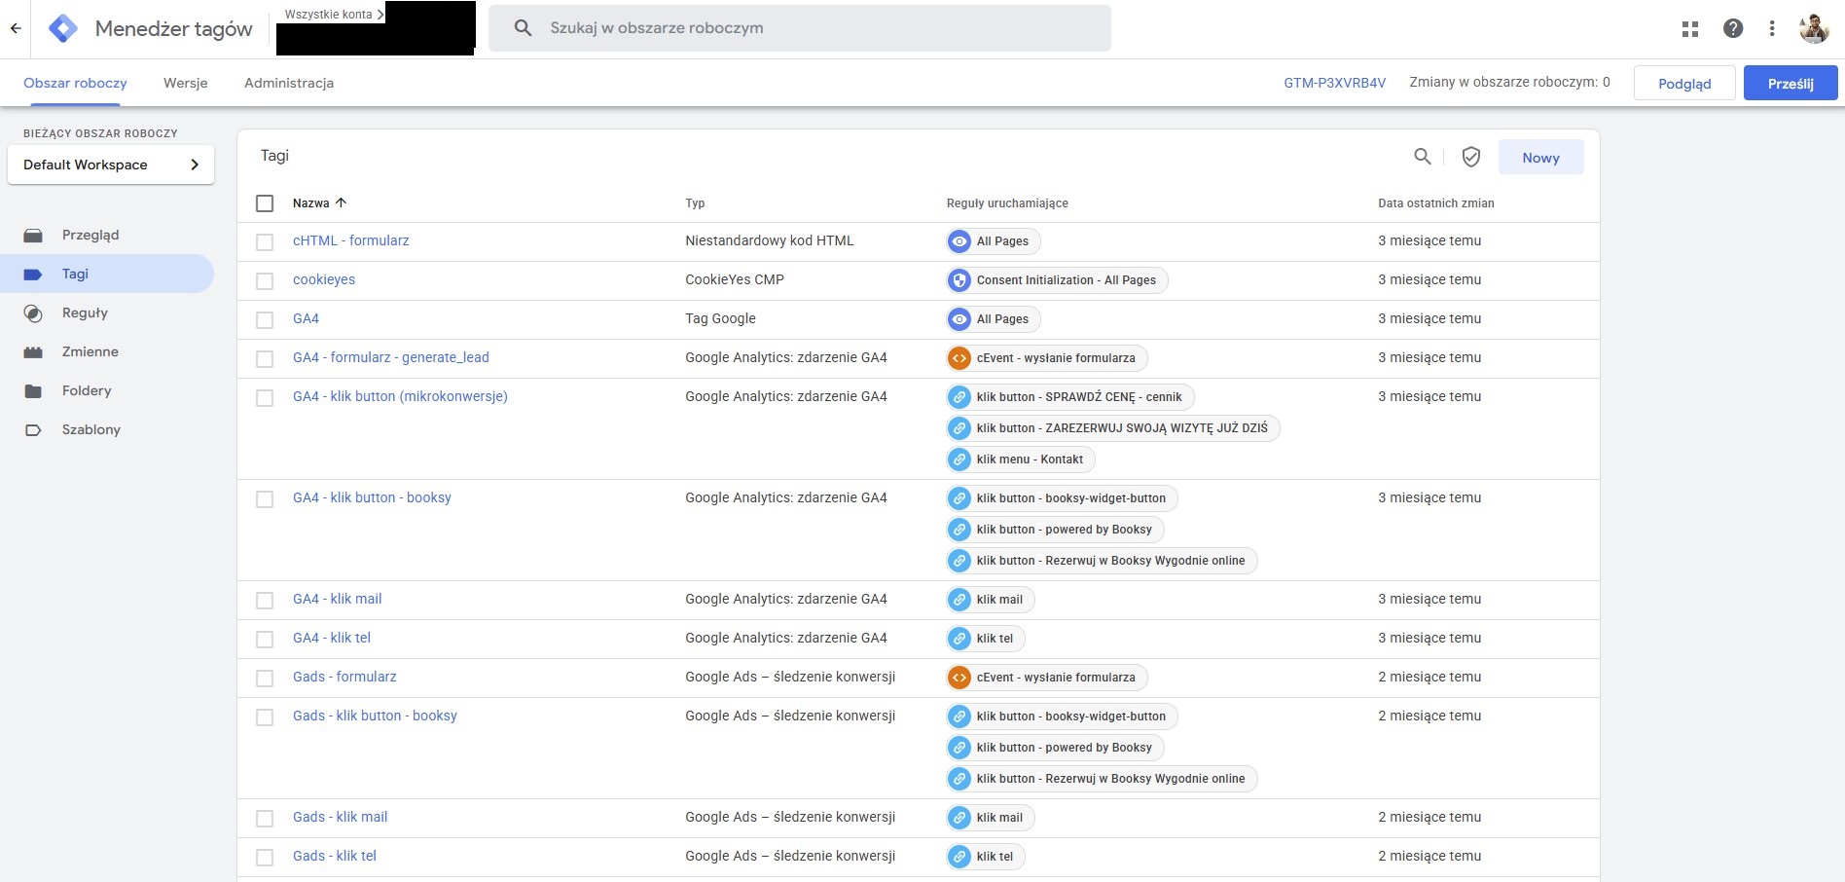The height and width of the screenshot is (882, 1845).
Task: Click the back arrow icon
Action: click(16, 28)
